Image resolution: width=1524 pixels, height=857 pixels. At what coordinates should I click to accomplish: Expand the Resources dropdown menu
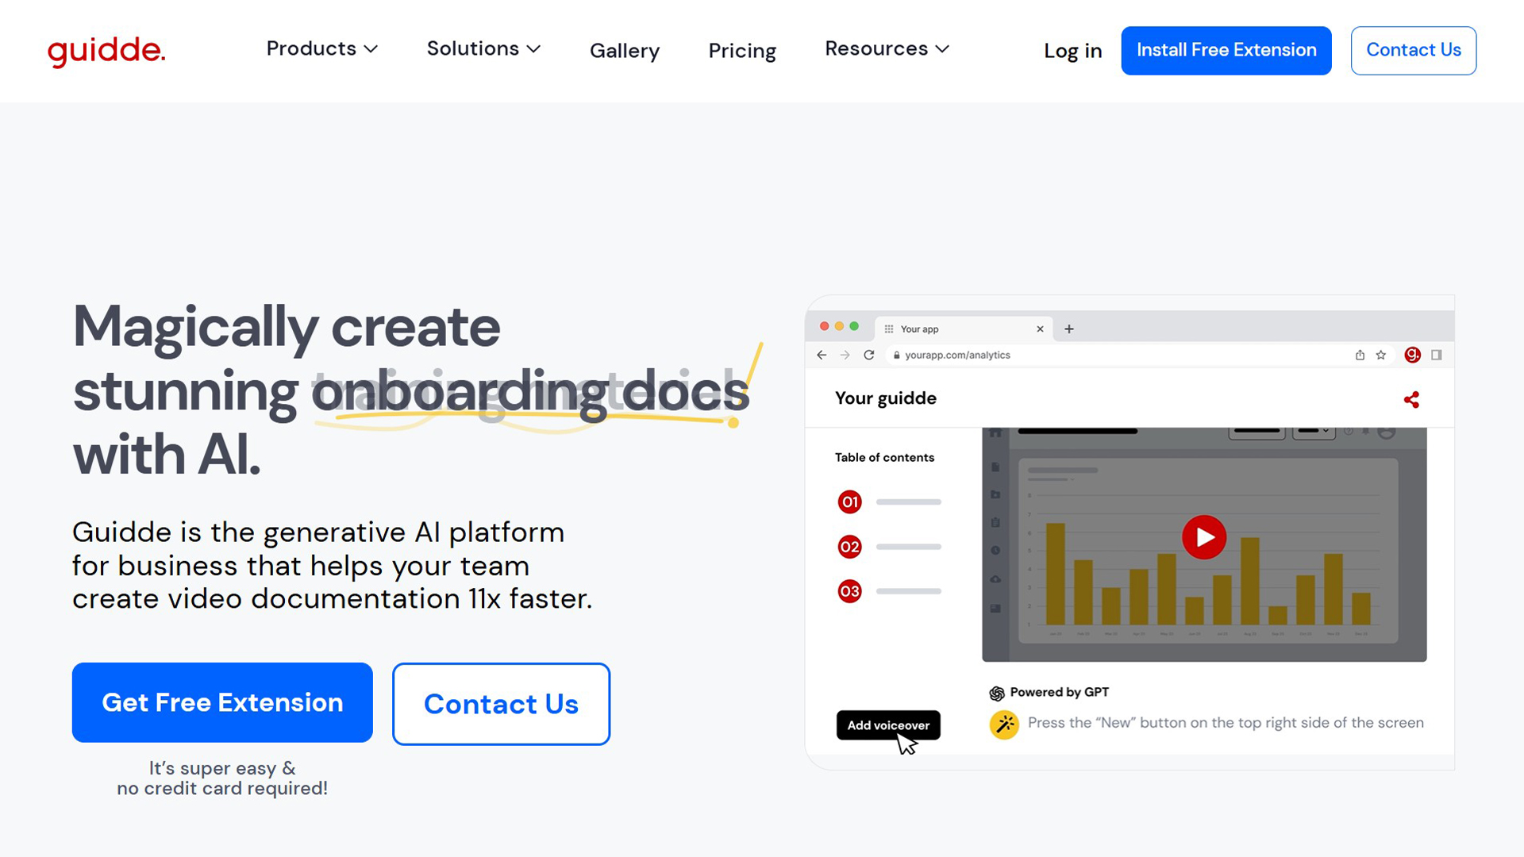tap(887, 49)
